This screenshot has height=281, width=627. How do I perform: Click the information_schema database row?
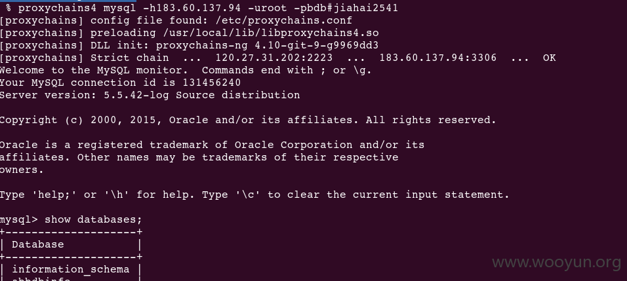(x=71, y=269)
